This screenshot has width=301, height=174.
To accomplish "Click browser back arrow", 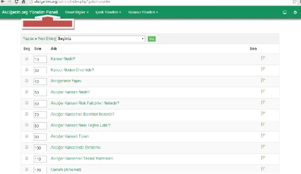I will click(2, 2).
